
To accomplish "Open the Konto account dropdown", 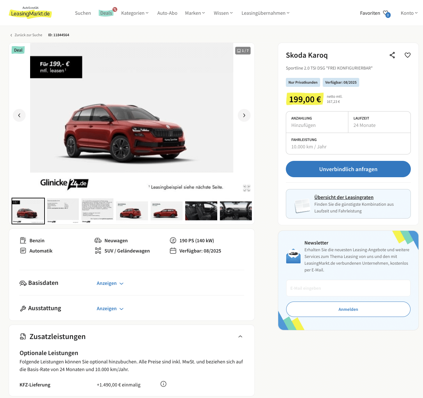I will tap(409, 13).
